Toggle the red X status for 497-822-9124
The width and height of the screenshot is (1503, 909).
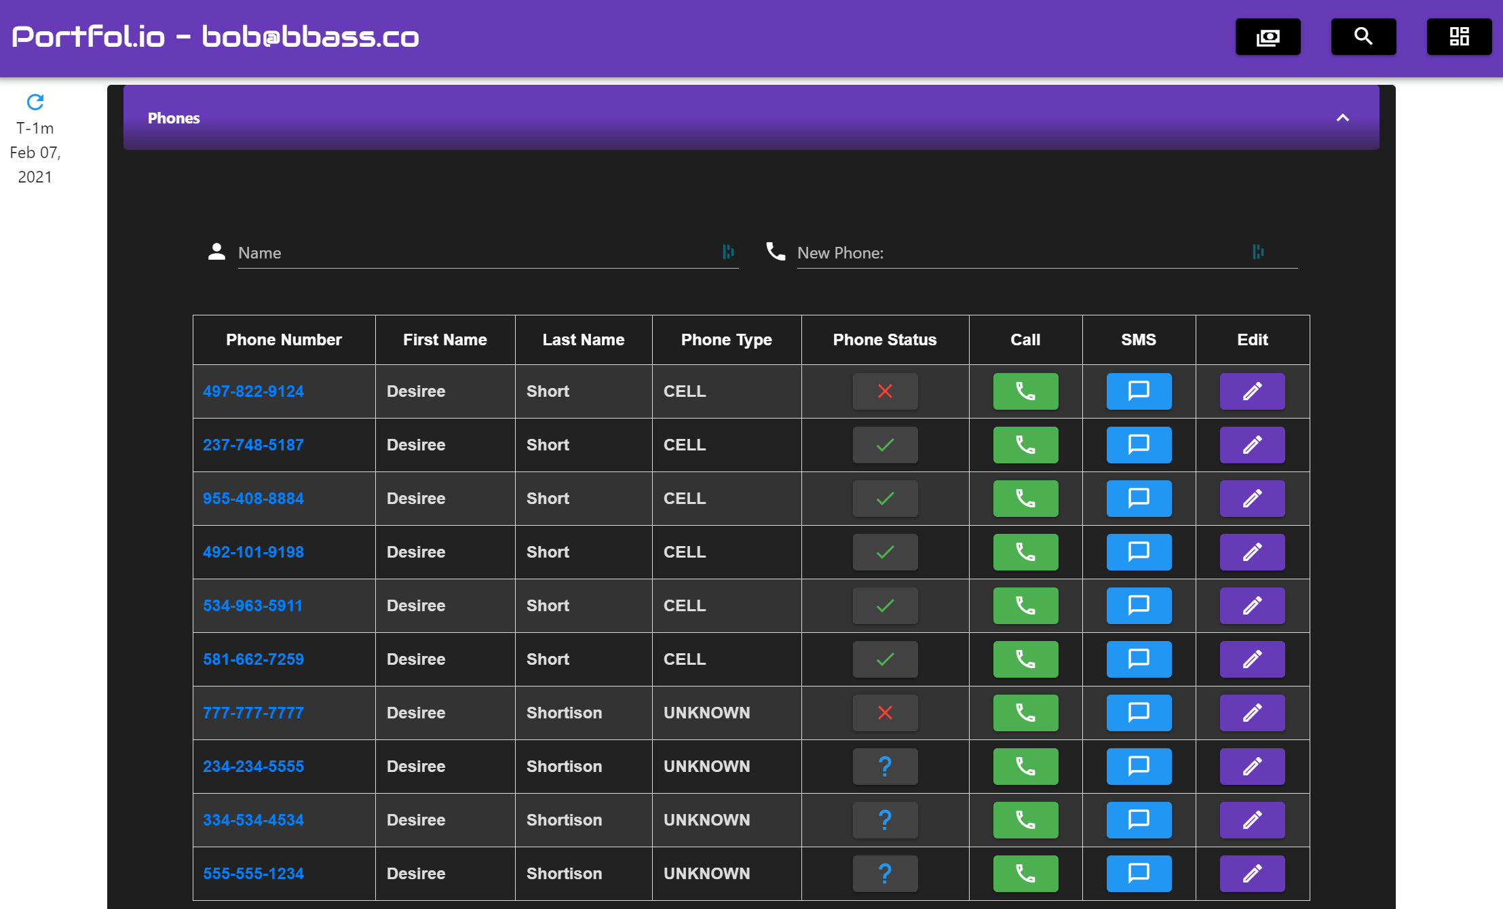[x=885, y=391]
